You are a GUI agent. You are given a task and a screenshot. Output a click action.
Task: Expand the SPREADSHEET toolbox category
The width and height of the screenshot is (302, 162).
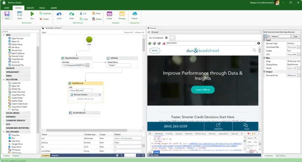(4, 72)
